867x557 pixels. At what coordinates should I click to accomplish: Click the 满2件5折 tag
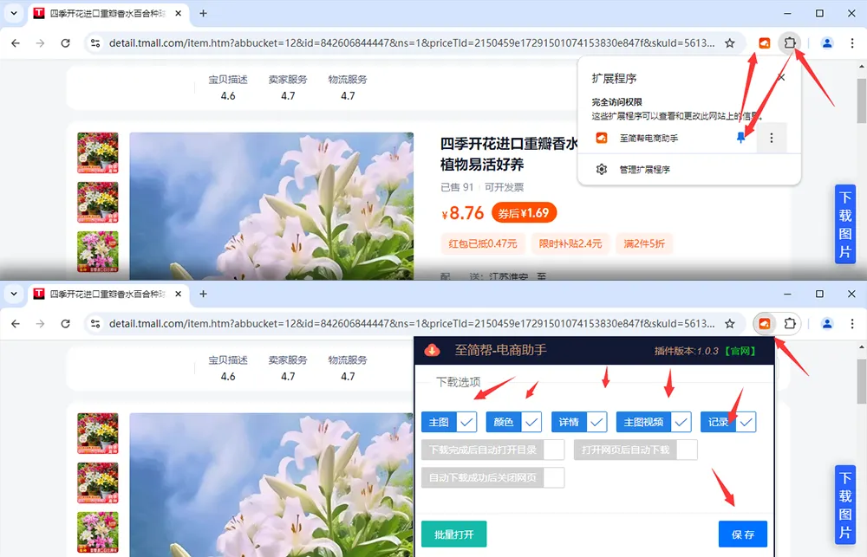[644, 243]
